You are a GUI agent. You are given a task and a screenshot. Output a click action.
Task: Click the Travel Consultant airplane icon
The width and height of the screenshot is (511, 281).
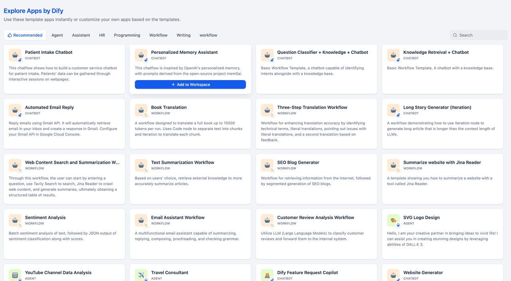click(x=141, y=275)
